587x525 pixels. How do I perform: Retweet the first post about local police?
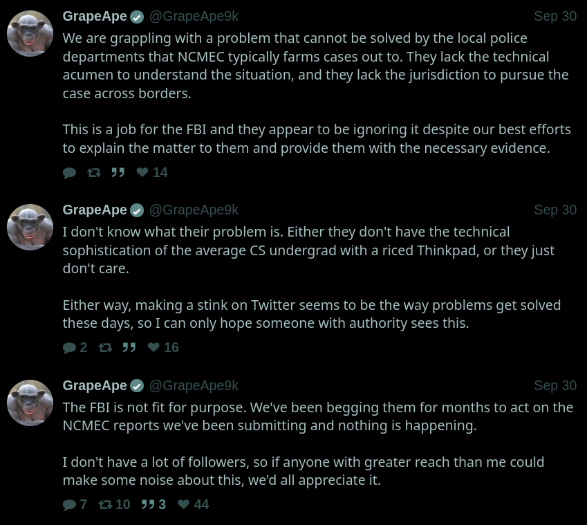tap(93, 172)
